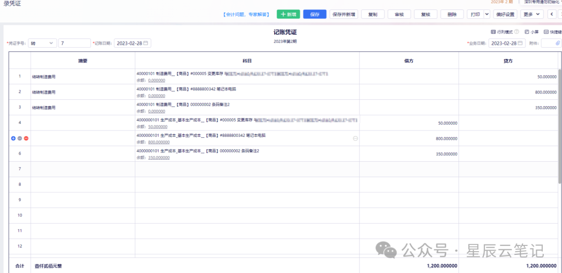This screenshot has width=562, height=273.
Task: Click row 5 debit amount 800.000000
Action: (446, 138)
